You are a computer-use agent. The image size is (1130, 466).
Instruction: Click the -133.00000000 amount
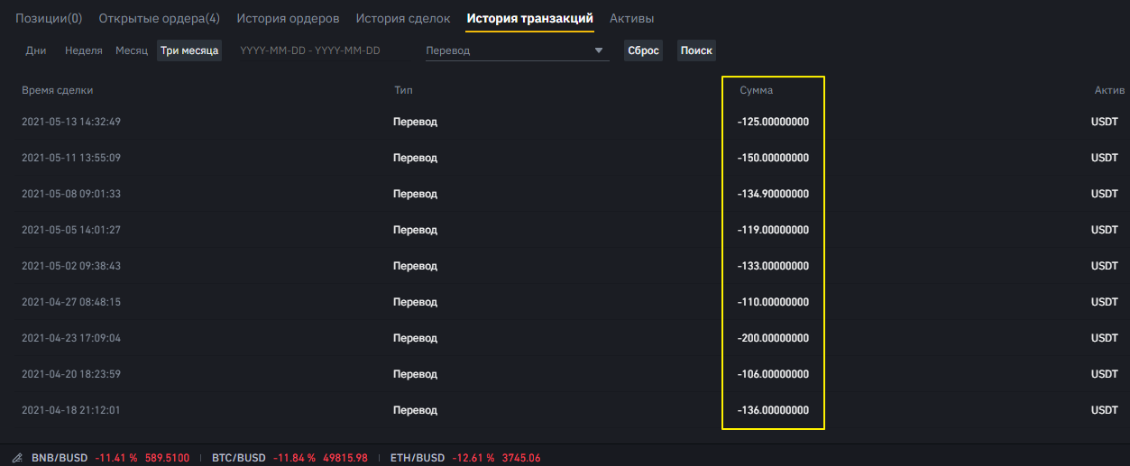pyautogui.click(x=773, y=266)
